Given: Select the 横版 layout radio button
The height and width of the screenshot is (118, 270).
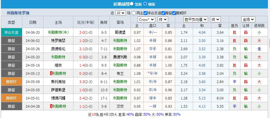Looking at the screenshot, I should 146,4.
